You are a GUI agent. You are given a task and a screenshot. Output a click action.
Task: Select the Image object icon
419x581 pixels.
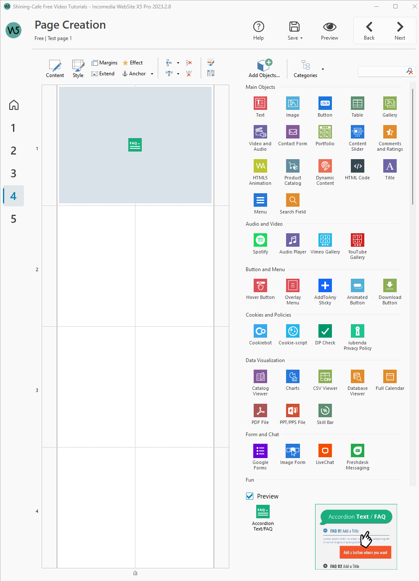pos(292,103)
